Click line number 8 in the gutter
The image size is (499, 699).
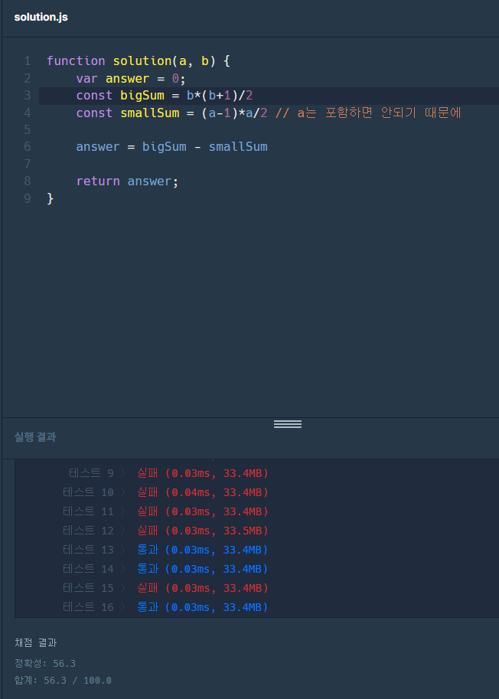(28, 181)
